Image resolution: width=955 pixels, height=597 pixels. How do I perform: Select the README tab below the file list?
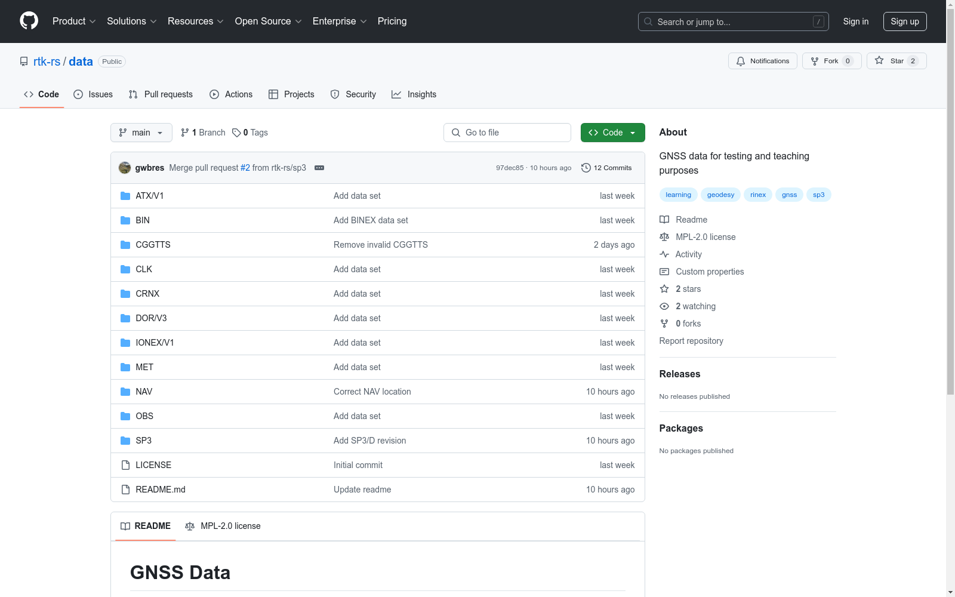click(x=146, y=526)
